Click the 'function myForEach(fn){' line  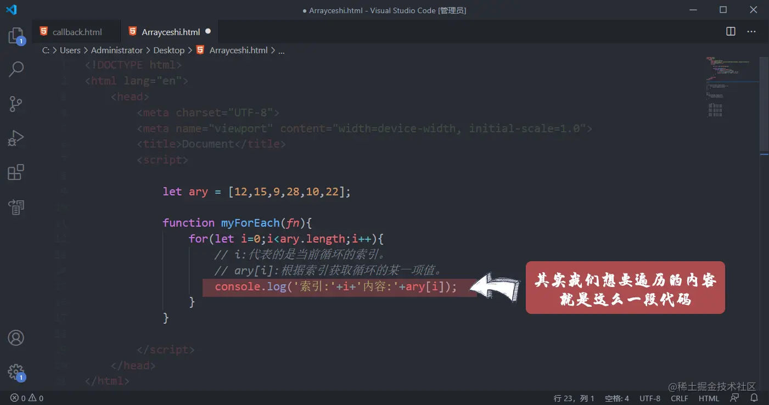click(x=237, y=223)
